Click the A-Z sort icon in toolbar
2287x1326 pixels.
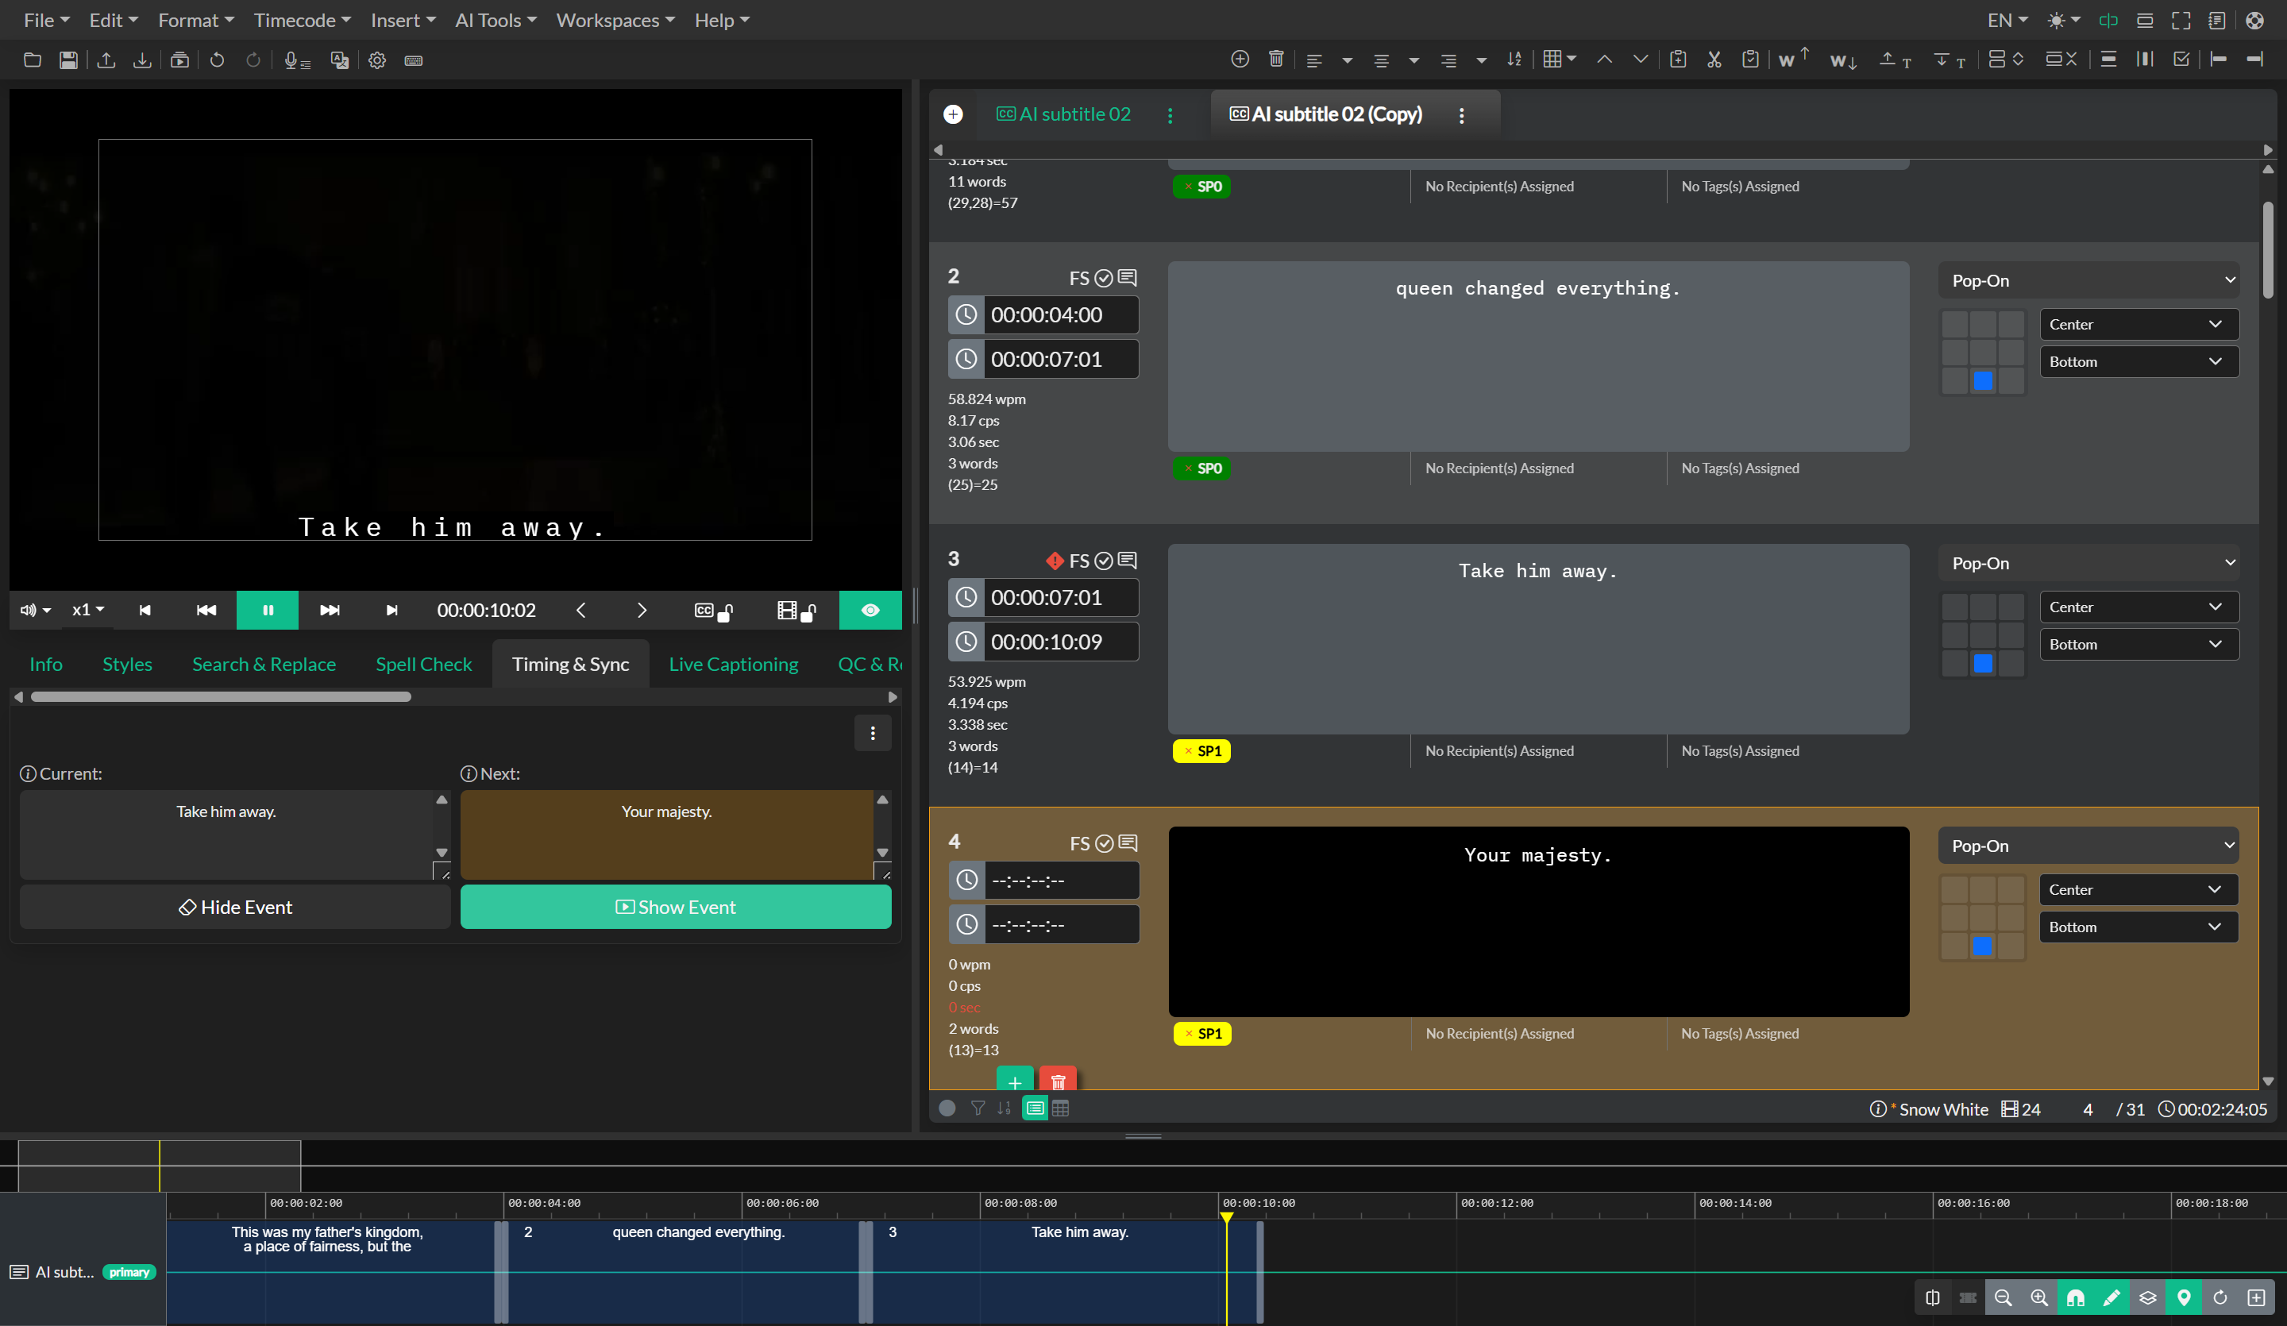click(1514, 59)
